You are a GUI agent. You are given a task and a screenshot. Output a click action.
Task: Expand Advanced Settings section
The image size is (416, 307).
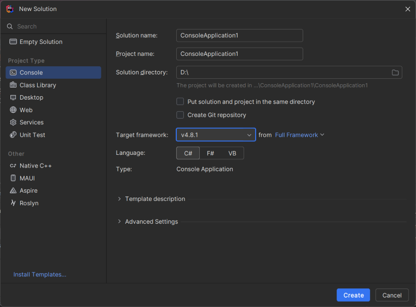pyautogui.click(x=119, y=222)
